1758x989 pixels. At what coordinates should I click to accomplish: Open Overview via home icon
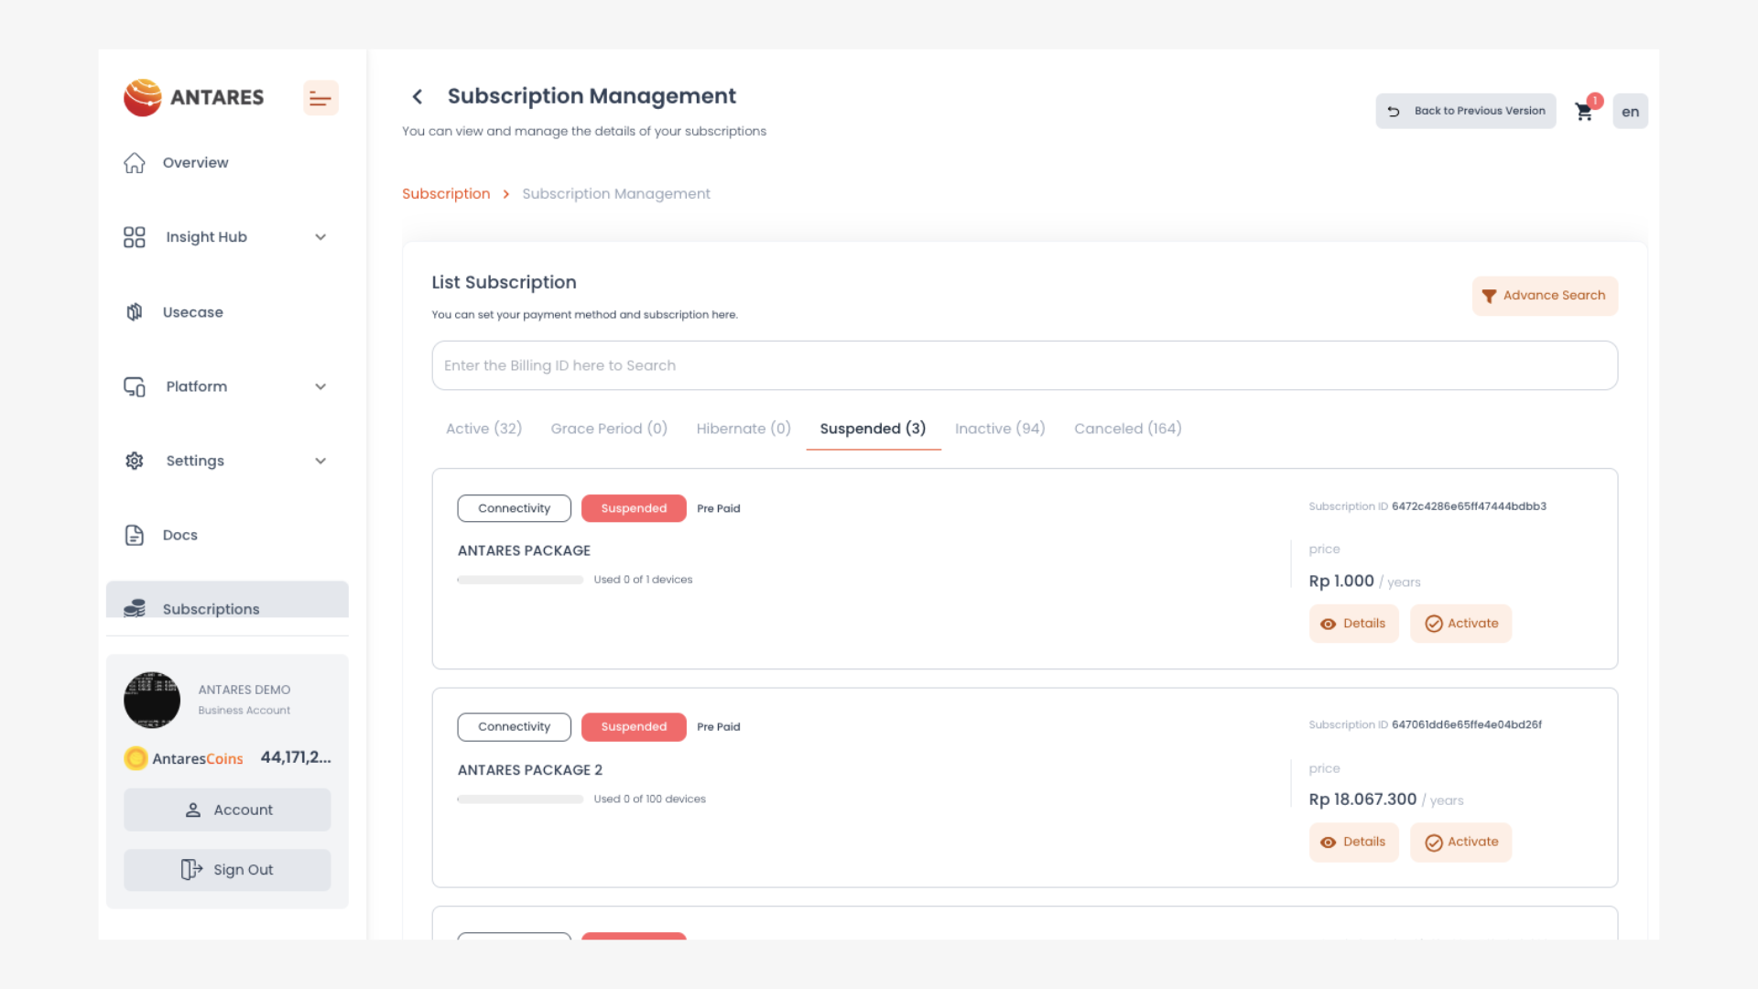[135, 163]
